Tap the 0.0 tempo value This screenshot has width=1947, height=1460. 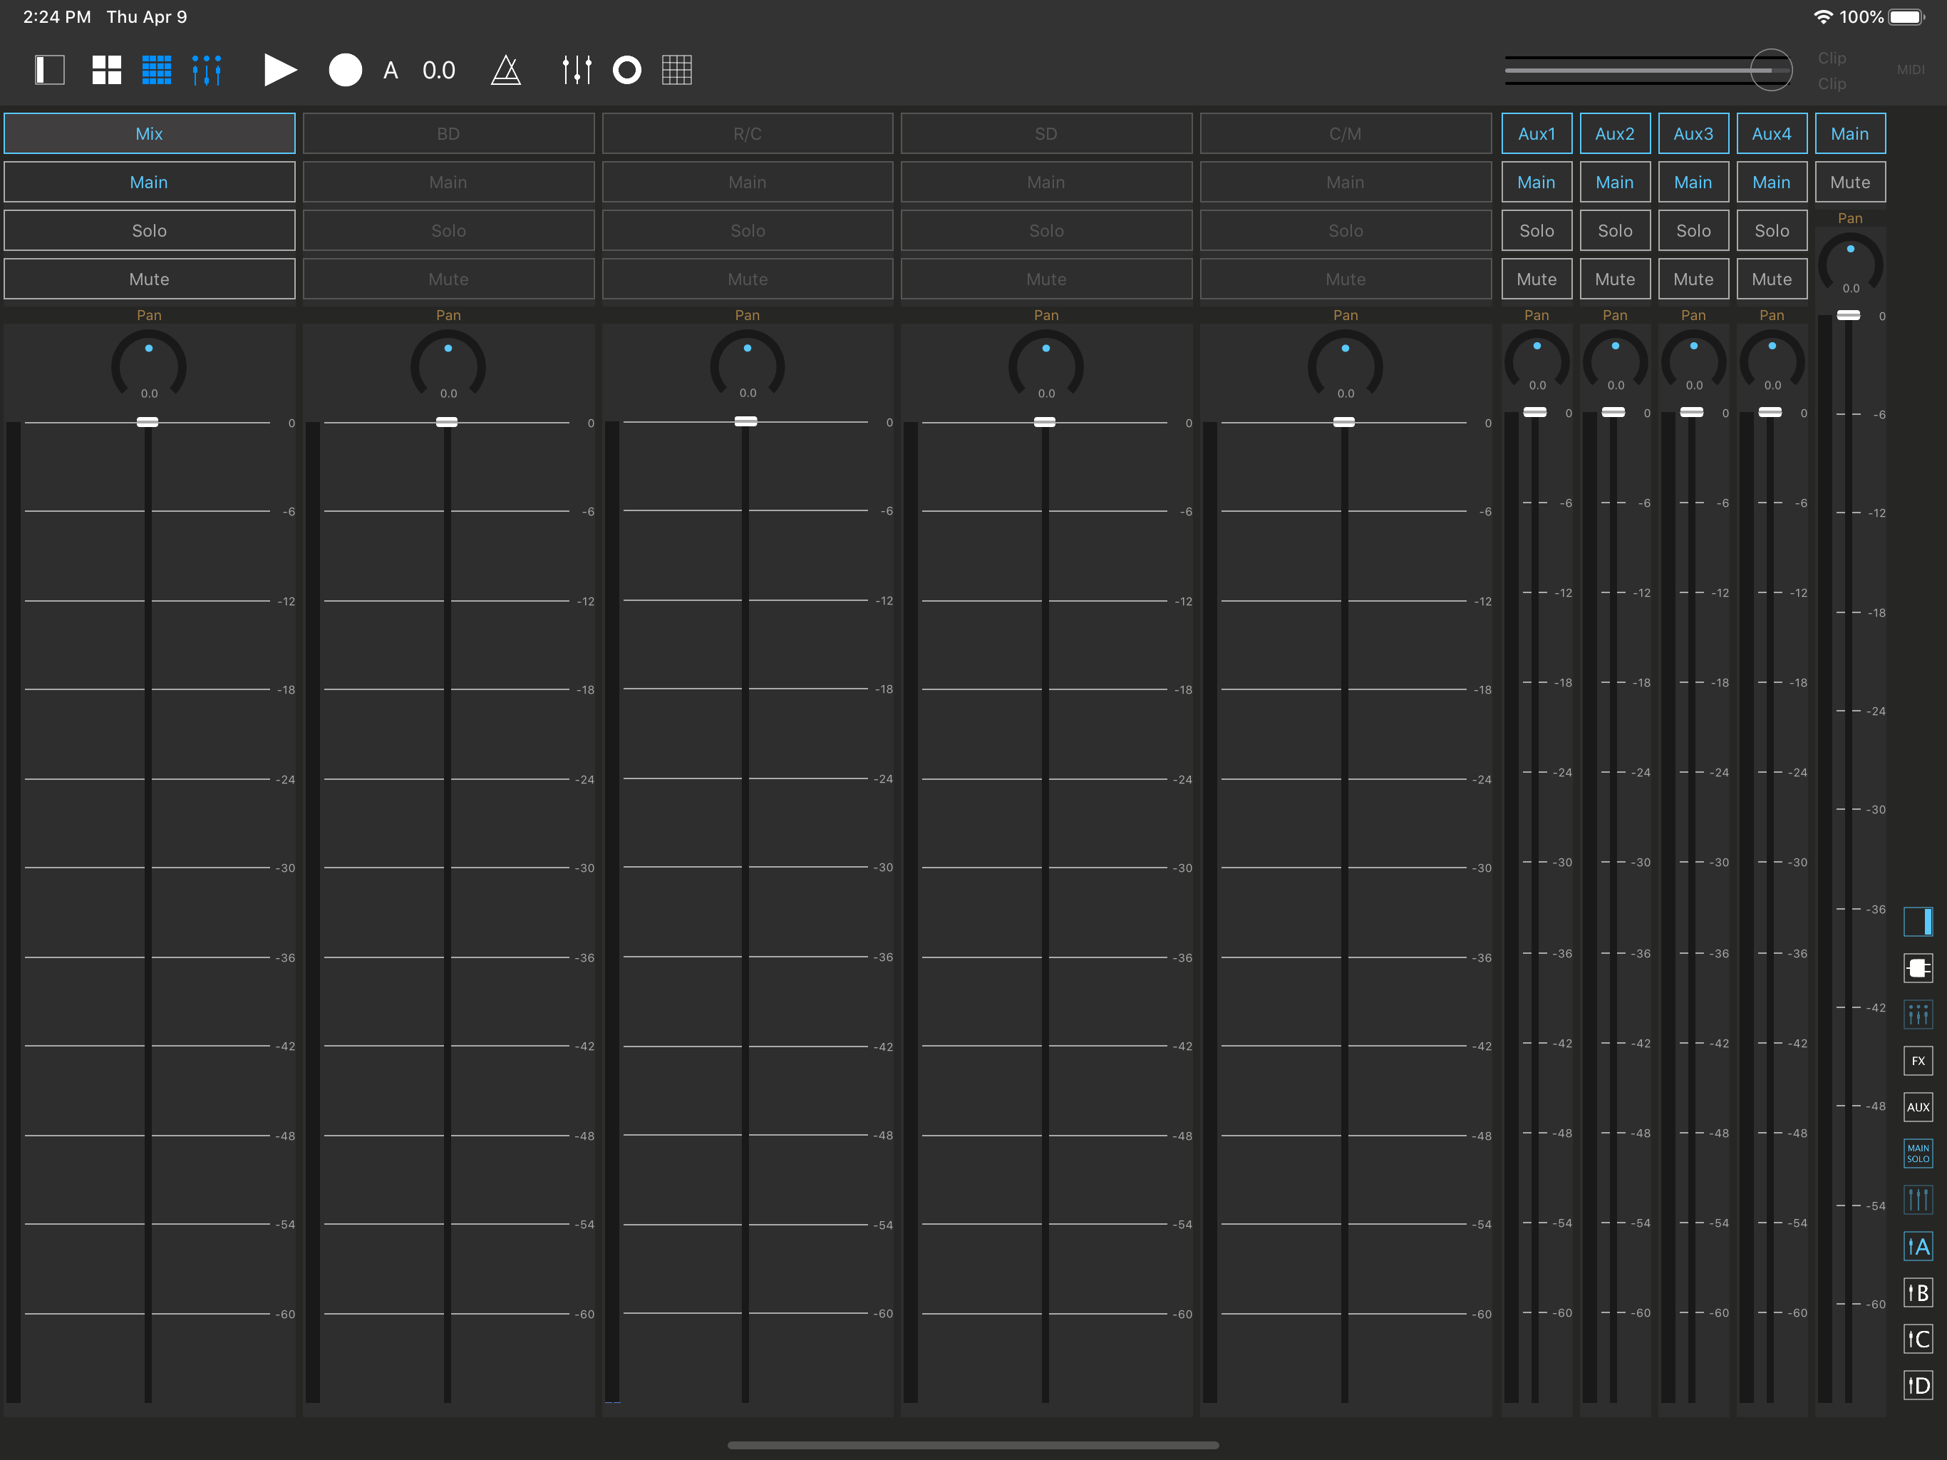(x=439, y=71)
